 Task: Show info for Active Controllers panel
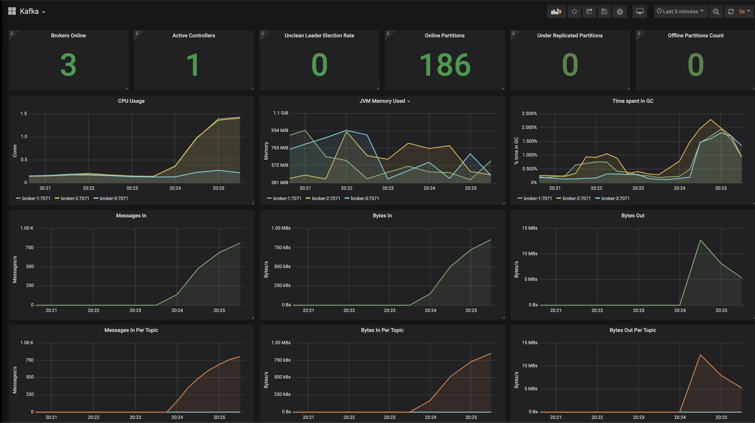click(x=137, y=33)
